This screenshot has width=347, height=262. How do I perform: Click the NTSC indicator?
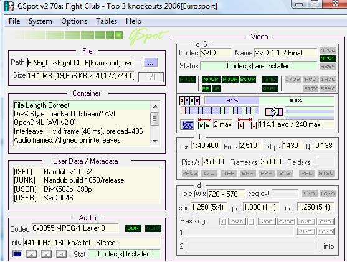coord(326,174)
